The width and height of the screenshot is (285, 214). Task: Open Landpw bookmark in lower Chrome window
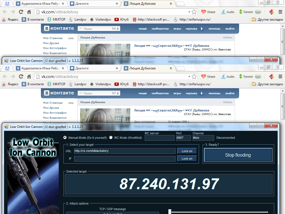pyautogui.click(x=78, y=84)
